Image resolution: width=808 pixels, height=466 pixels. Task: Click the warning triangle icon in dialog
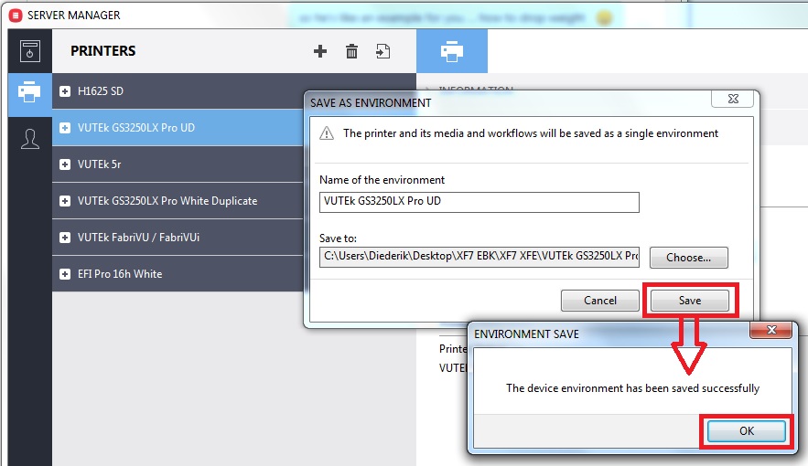tap(327, 133)
